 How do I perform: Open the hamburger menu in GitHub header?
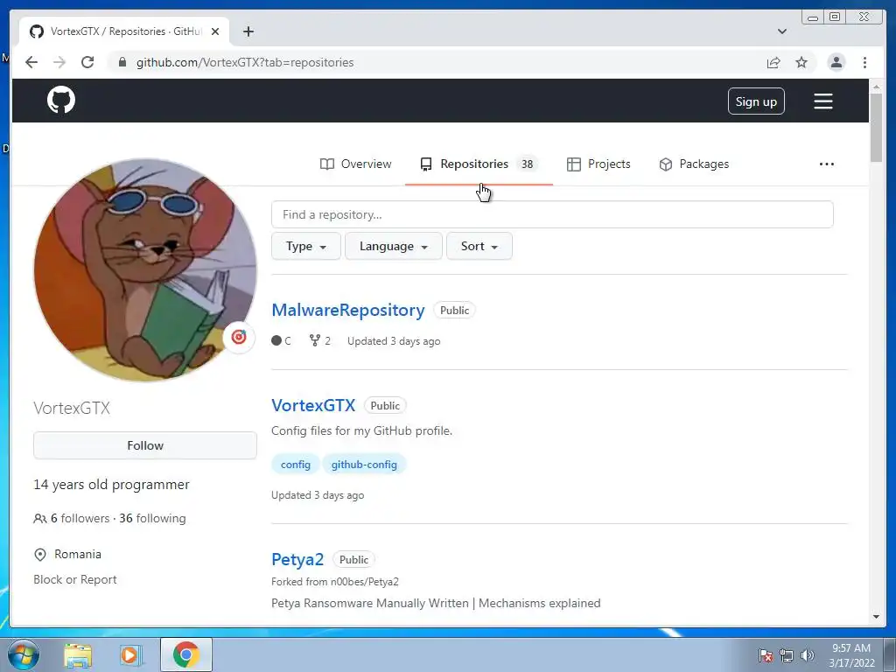click(x=822, y=101)
